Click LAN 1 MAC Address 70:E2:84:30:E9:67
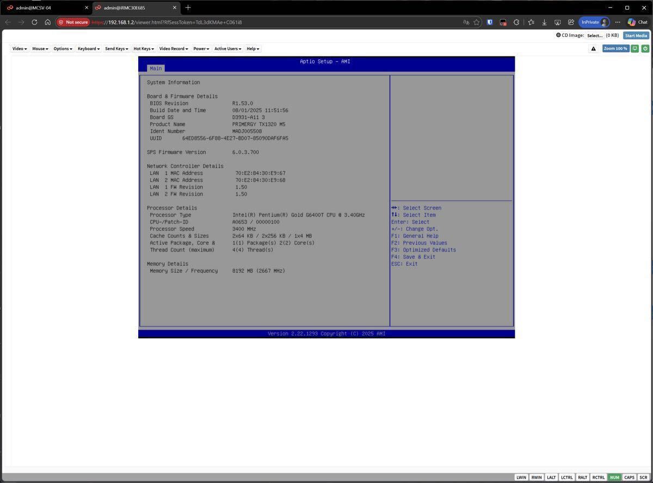This screenshot has width=653, height=483. point(261,173)
